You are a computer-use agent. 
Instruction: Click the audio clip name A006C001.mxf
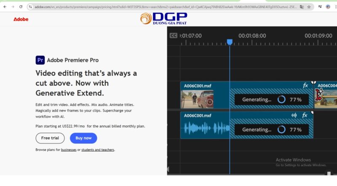coord(198,116)
